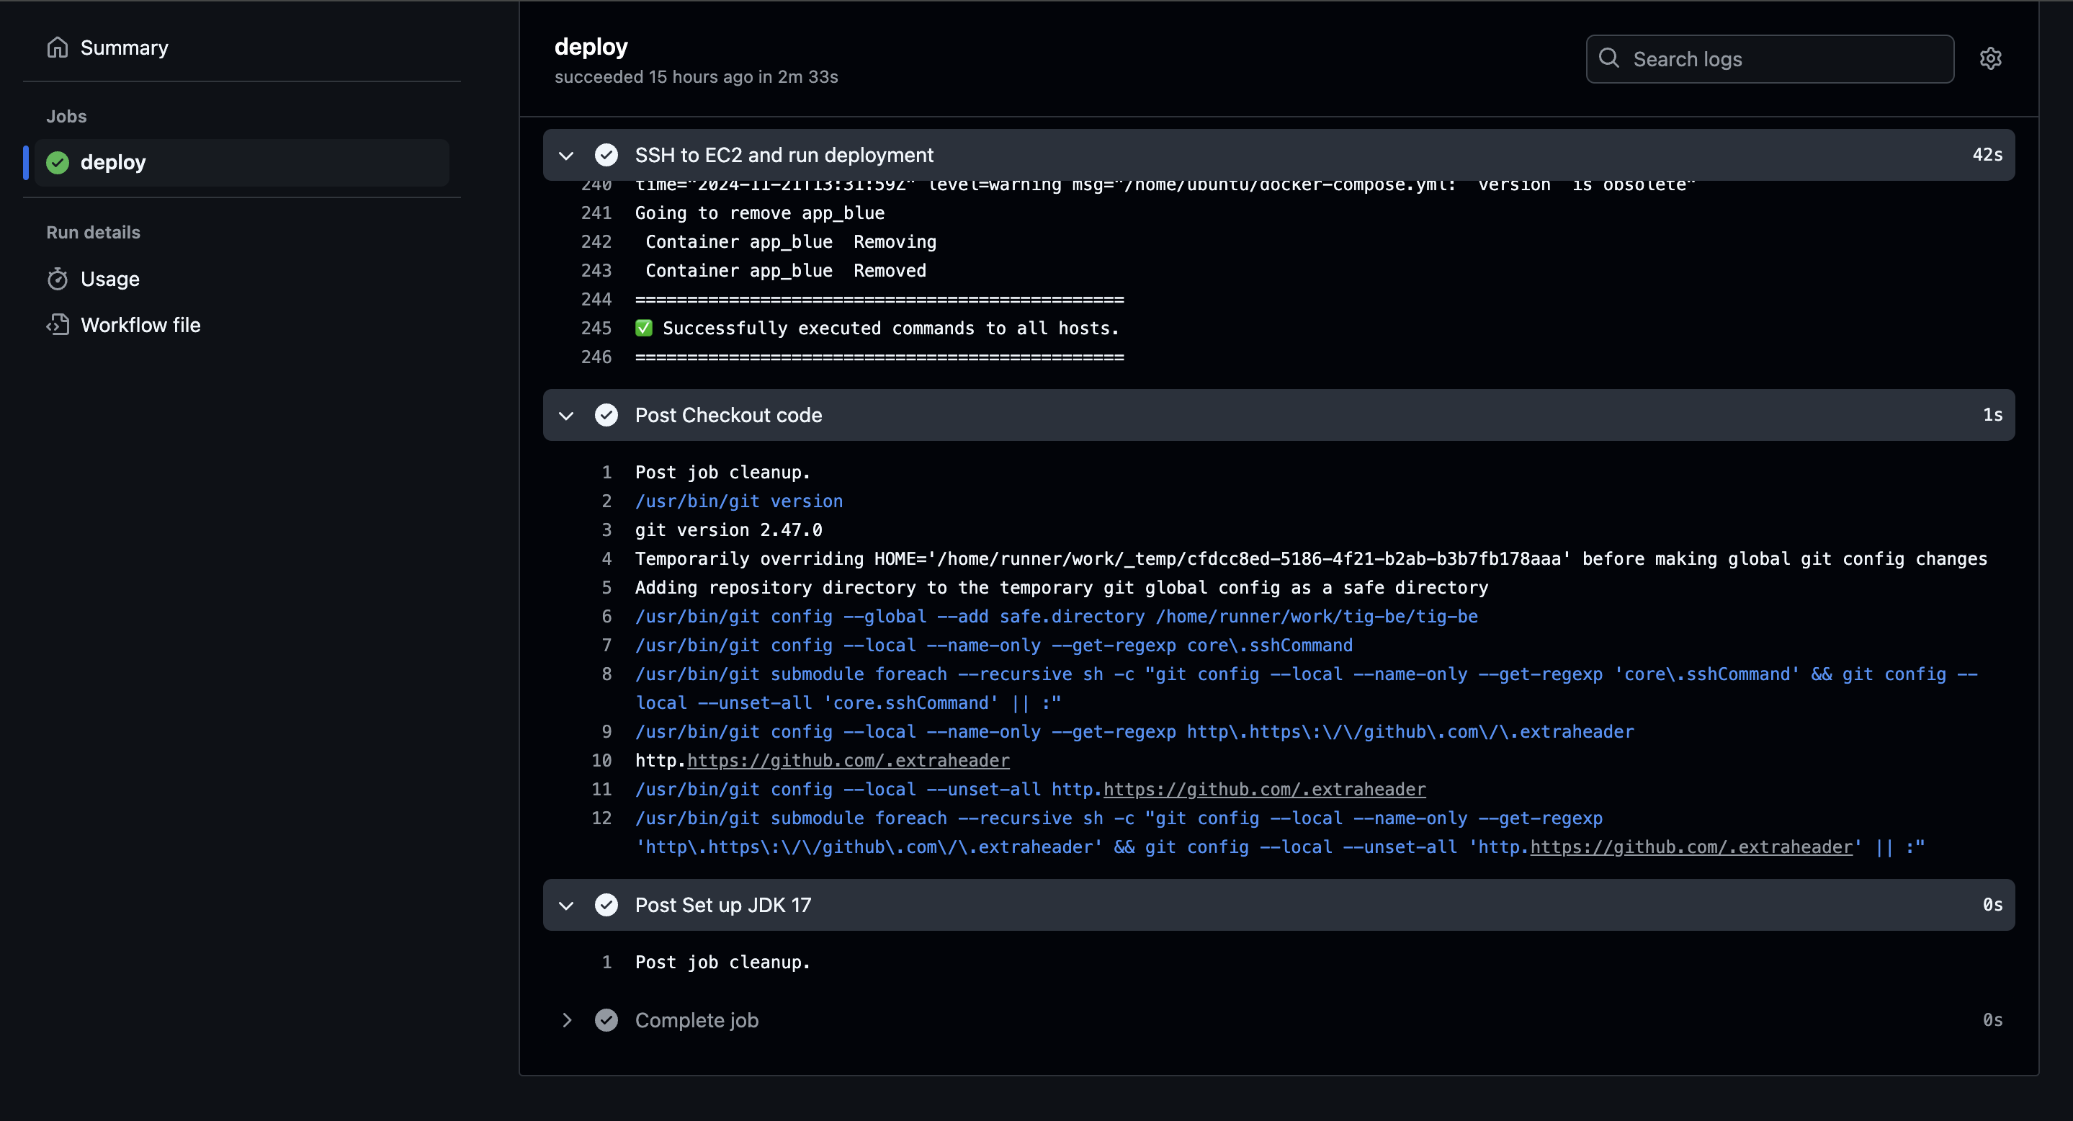Click the Usage stopwatch icon

click(x=57, y=280)
